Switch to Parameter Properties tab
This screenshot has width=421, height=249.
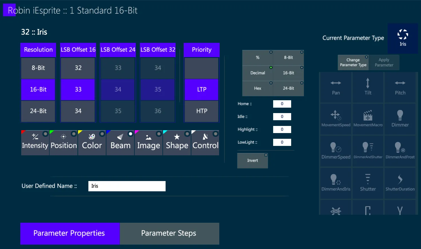[x=70, y=233]
